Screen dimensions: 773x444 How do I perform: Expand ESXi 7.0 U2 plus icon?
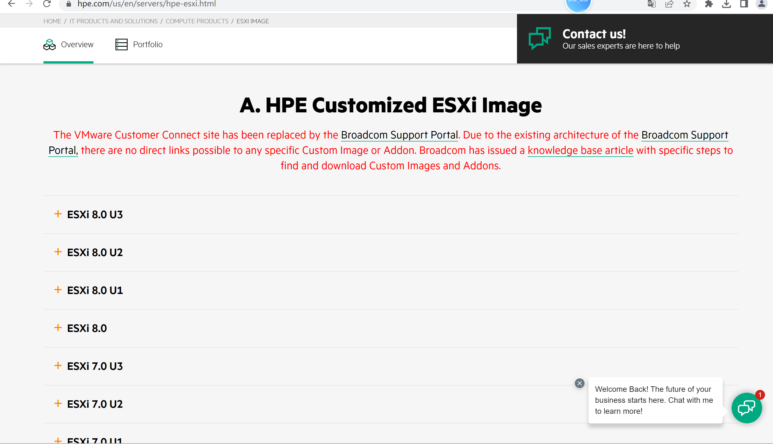click(x=58, y=403)
